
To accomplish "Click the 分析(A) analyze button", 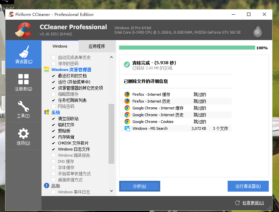I will pyautogui.click(x=139, y=186).
